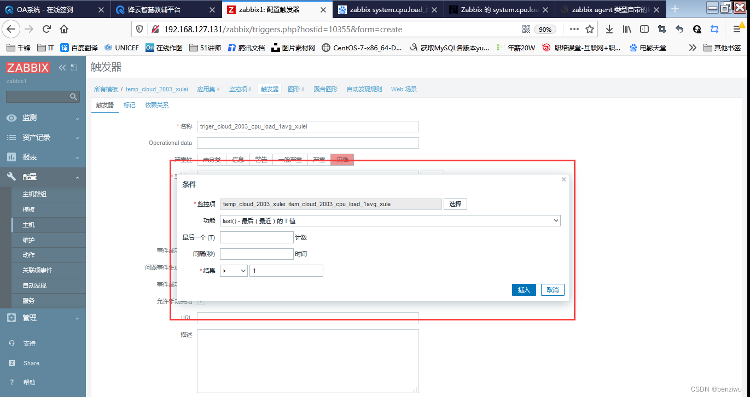Click the 插入 button in dialog

[x=524, y=290]
